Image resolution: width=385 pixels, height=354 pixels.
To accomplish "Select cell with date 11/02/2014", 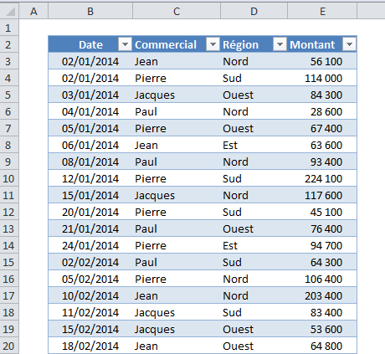I will [90, 312].
